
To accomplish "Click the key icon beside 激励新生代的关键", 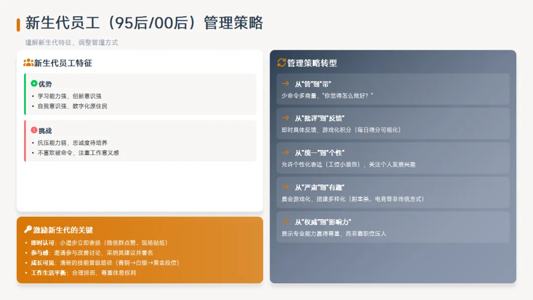I will 28,229.
